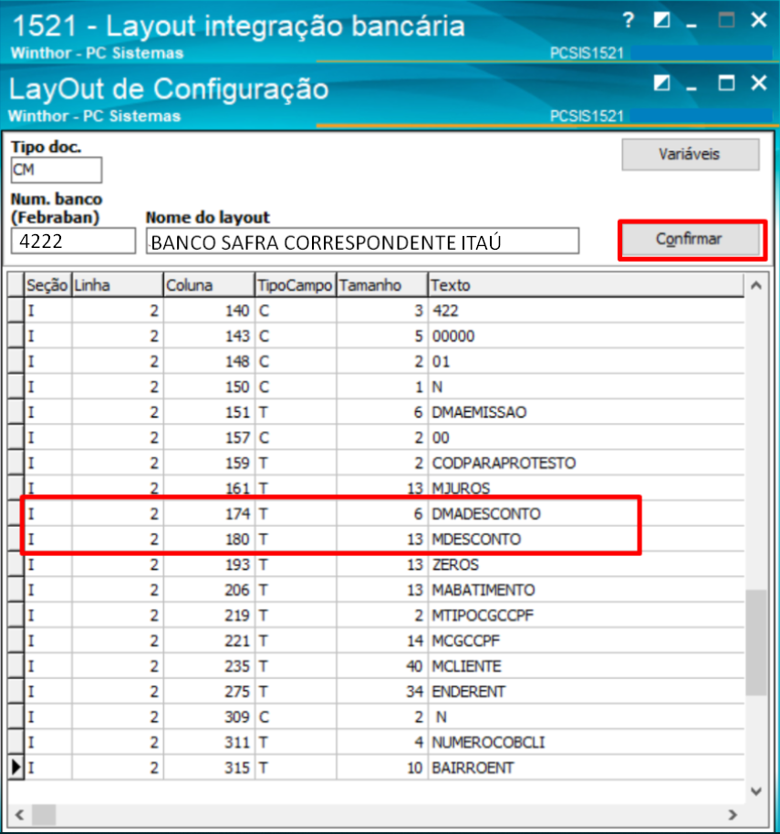Open the Variáveis button
Image resolution: width=780 pixels, height=834 pixels.
pos(690,154)
